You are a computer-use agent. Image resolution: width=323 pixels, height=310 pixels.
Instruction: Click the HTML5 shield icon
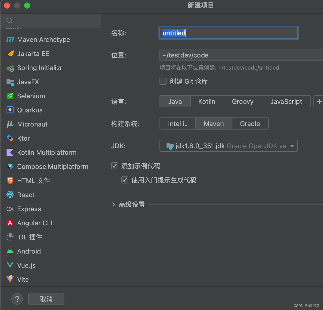(10, 180)
